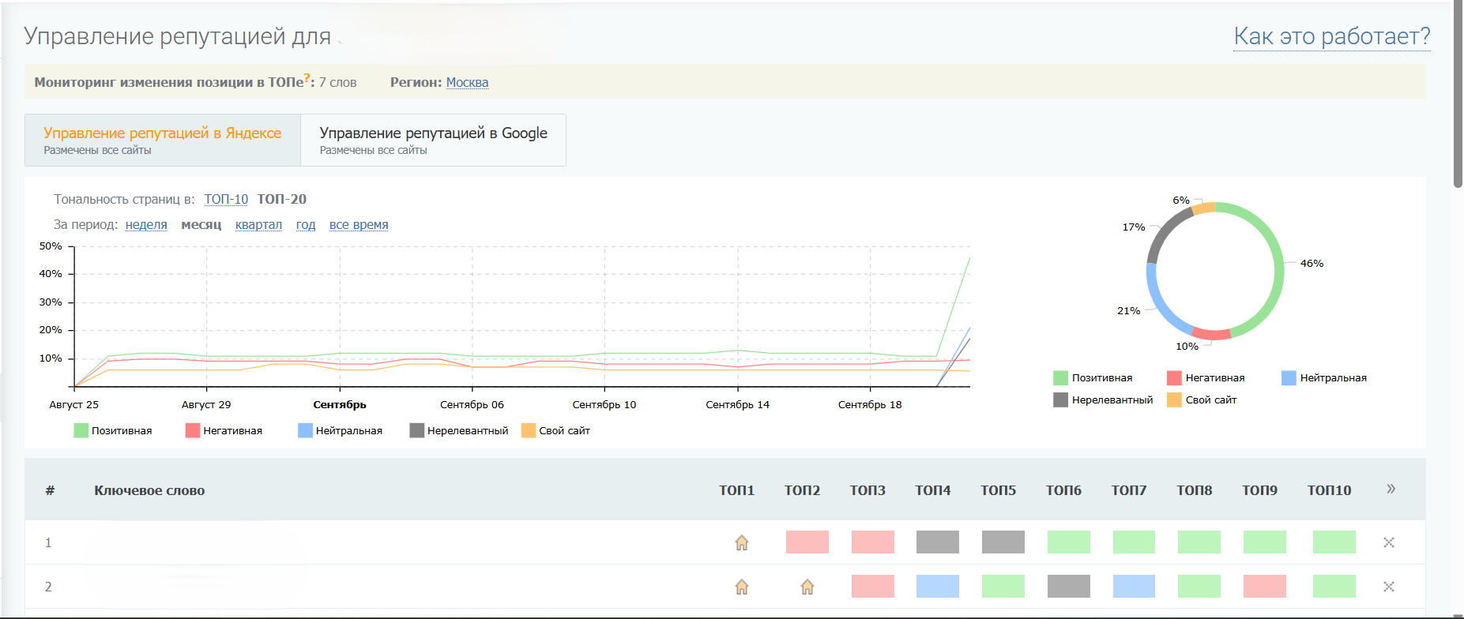Click the home icon in row 1 TOP1
The height and width of the screenshot is (619, 1464).
(x=741, y=542)
